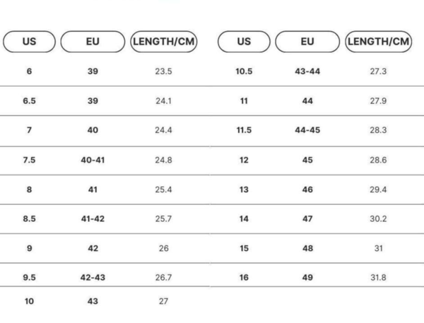Click the right LENGTH/CM header pill
424x323 pixels.
379,42
